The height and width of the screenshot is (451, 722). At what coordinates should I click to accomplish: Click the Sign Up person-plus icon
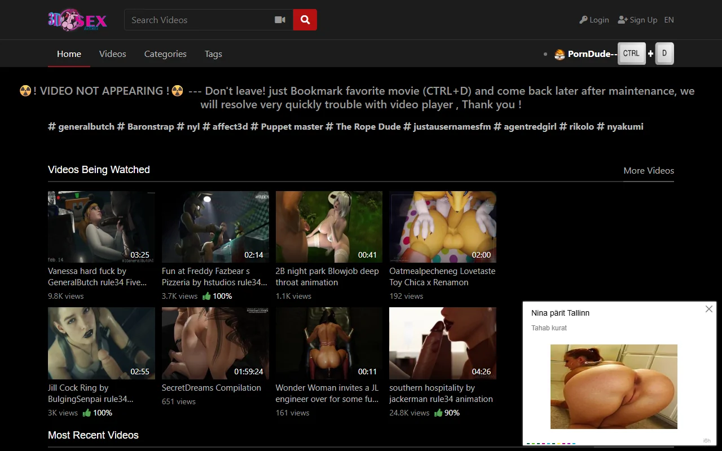[621, 19]
